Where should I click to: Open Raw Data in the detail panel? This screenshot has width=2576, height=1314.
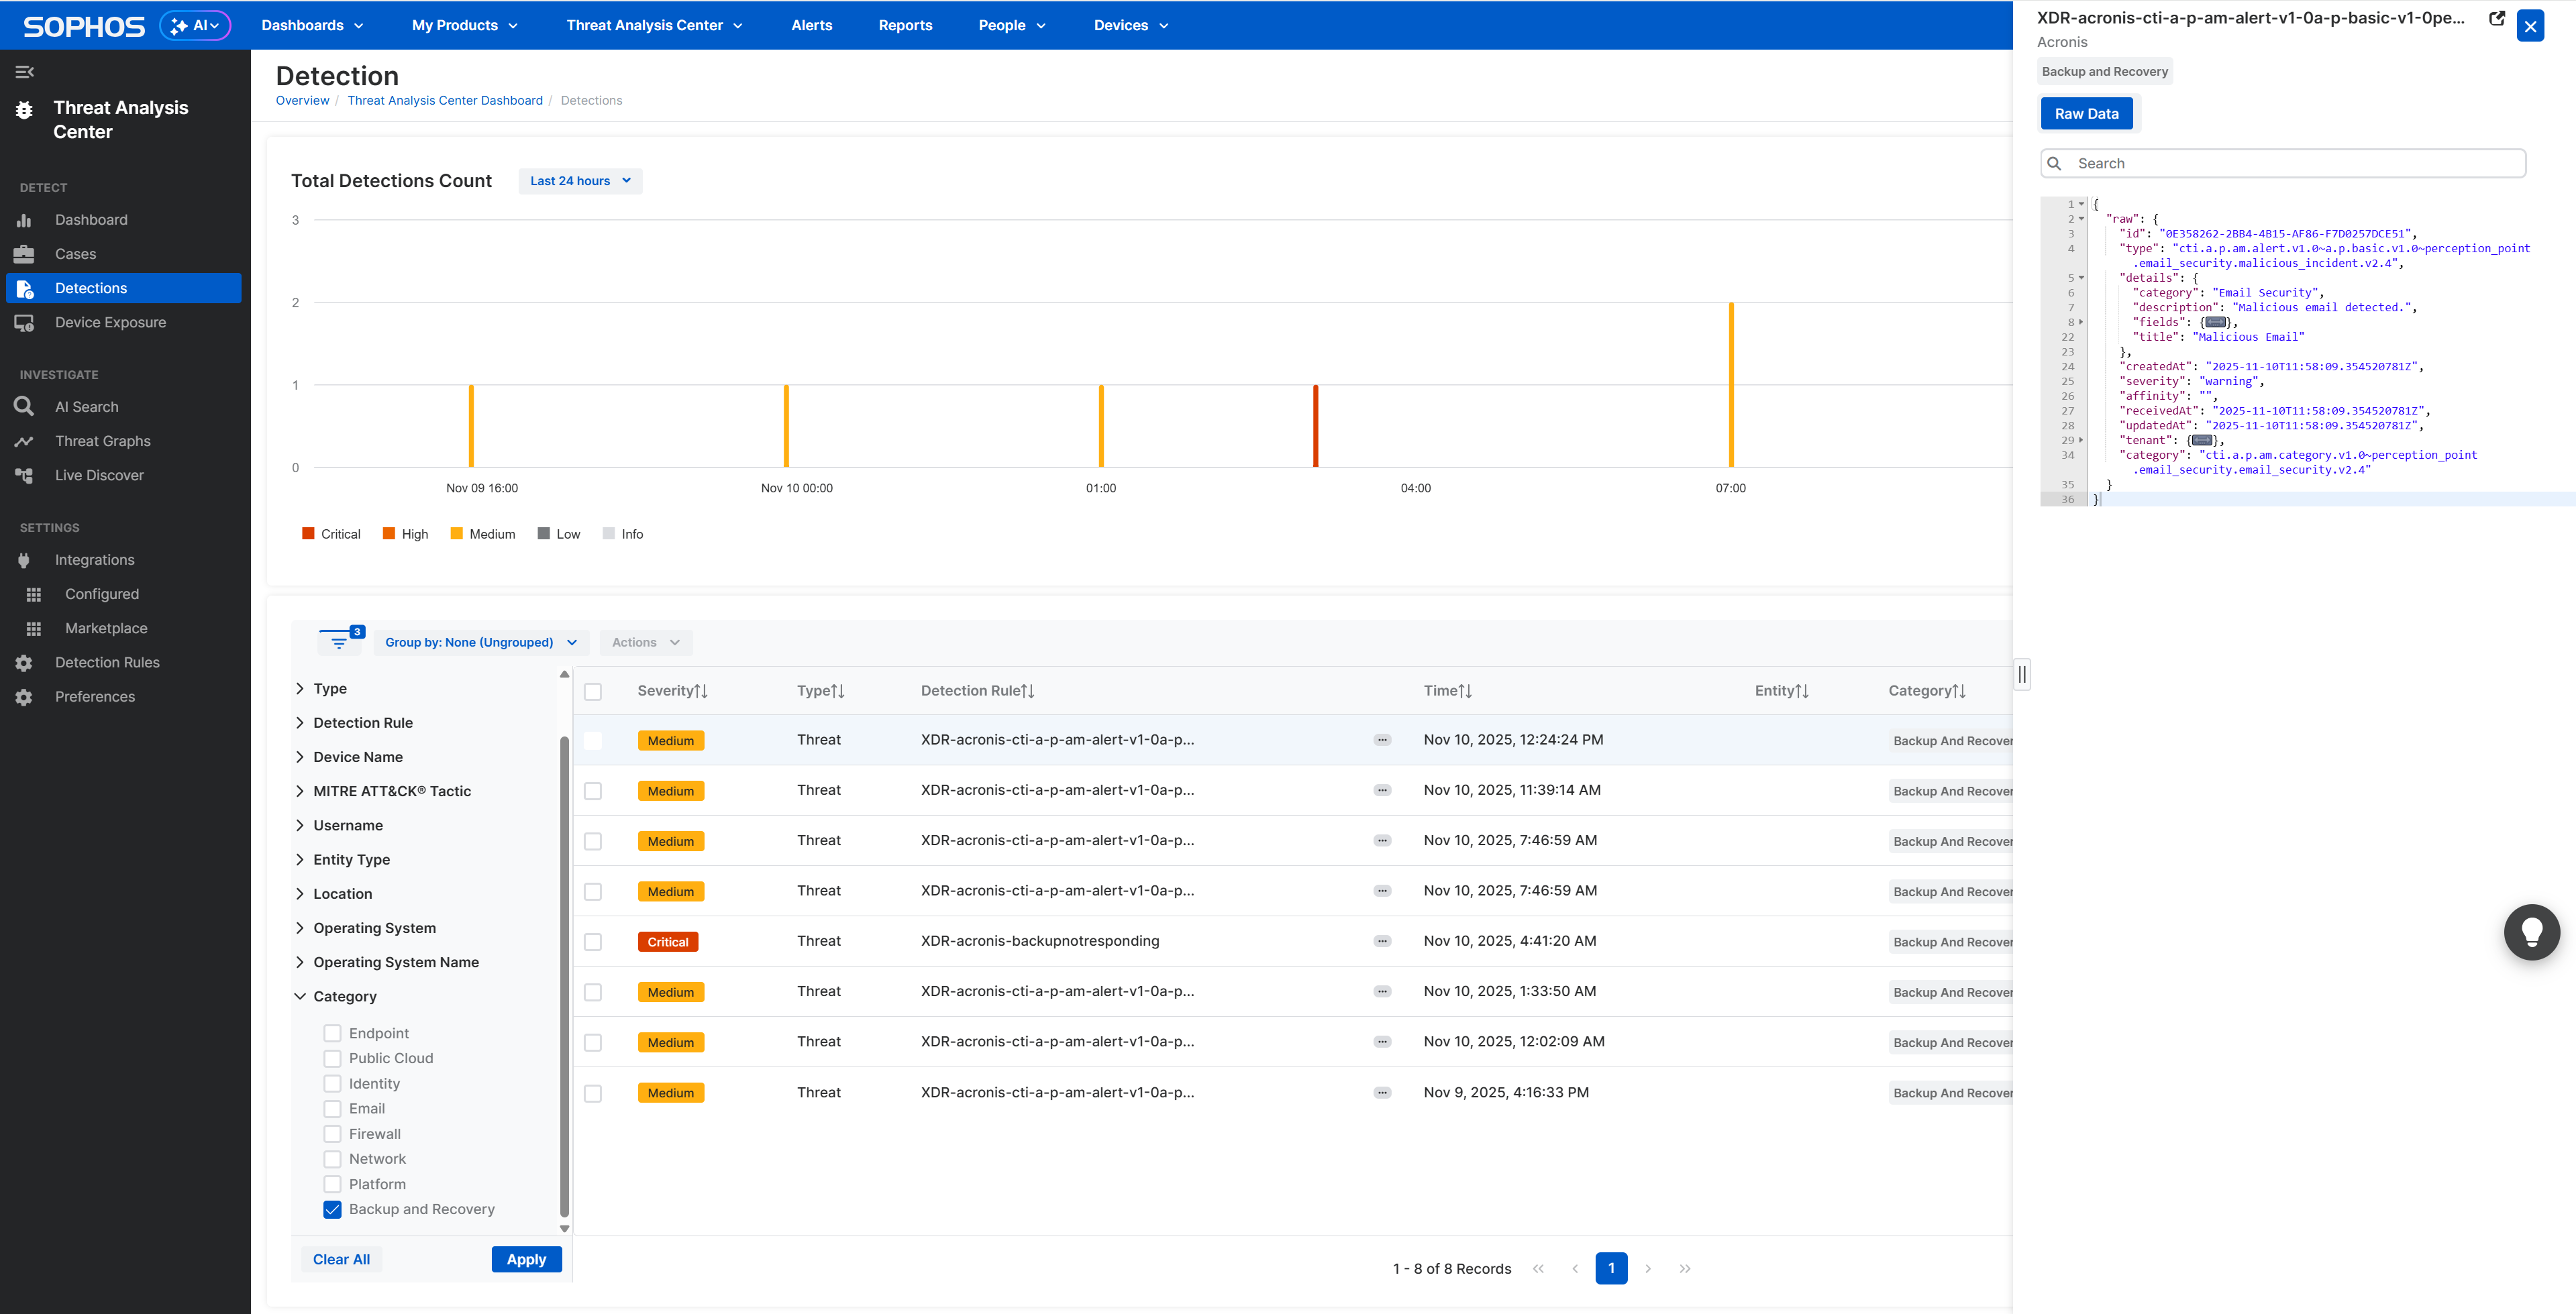[x=2086, y=113]
